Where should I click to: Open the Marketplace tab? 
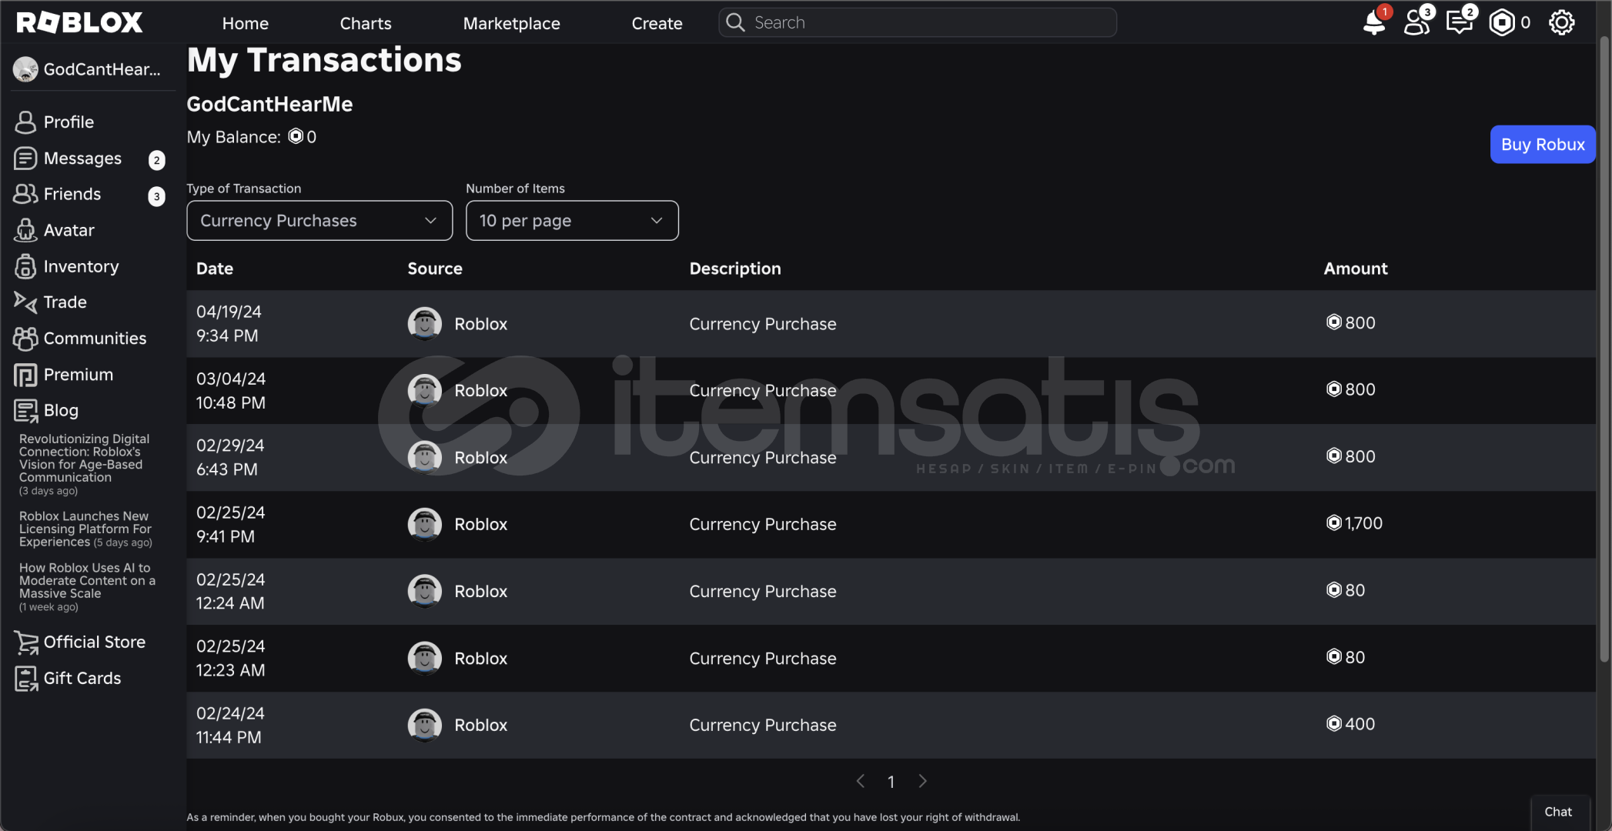tap(511, 23)
